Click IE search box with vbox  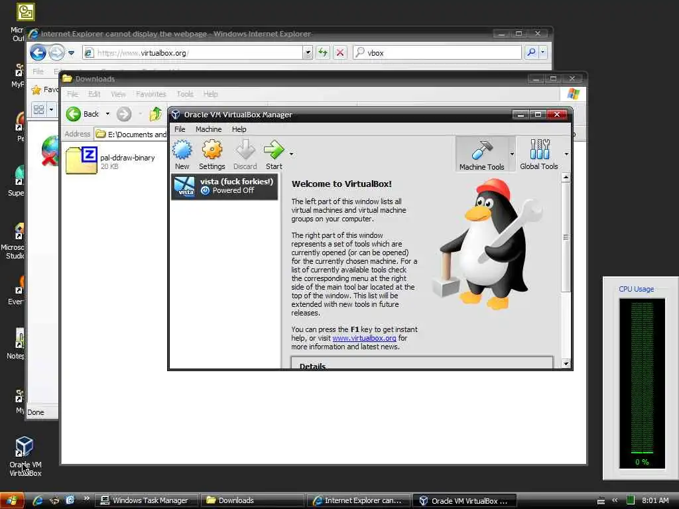click(438, 53)
